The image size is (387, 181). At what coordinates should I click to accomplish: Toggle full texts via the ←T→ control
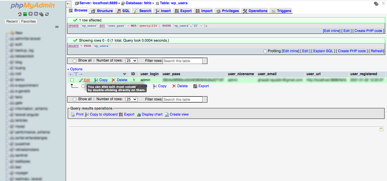click(76, 74)
